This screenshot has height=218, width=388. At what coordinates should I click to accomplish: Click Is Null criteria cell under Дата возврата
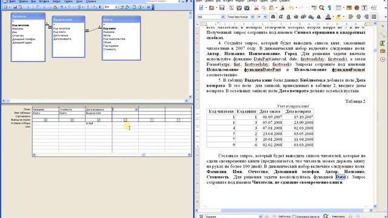pyautogui.click(x=98, y=124)
